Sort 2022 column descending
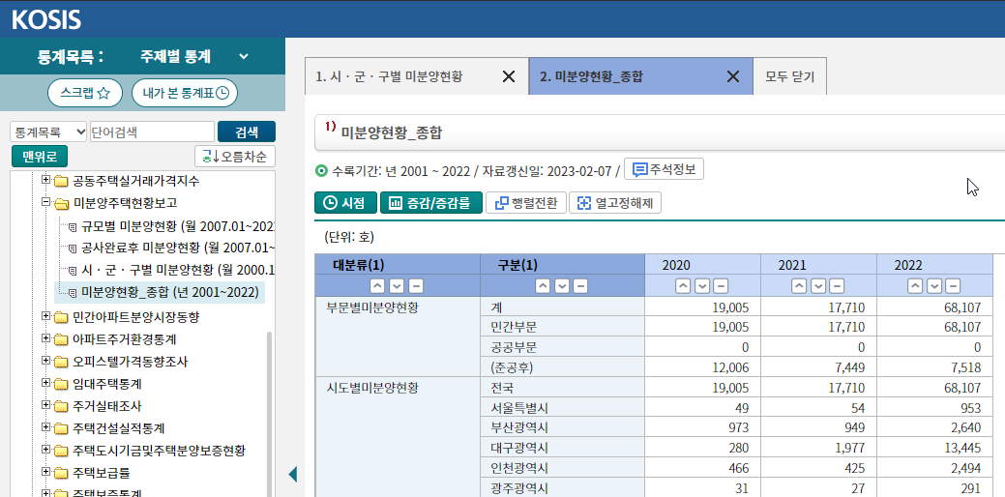The width and height of the screenshot is (1005, 497). 934,286
